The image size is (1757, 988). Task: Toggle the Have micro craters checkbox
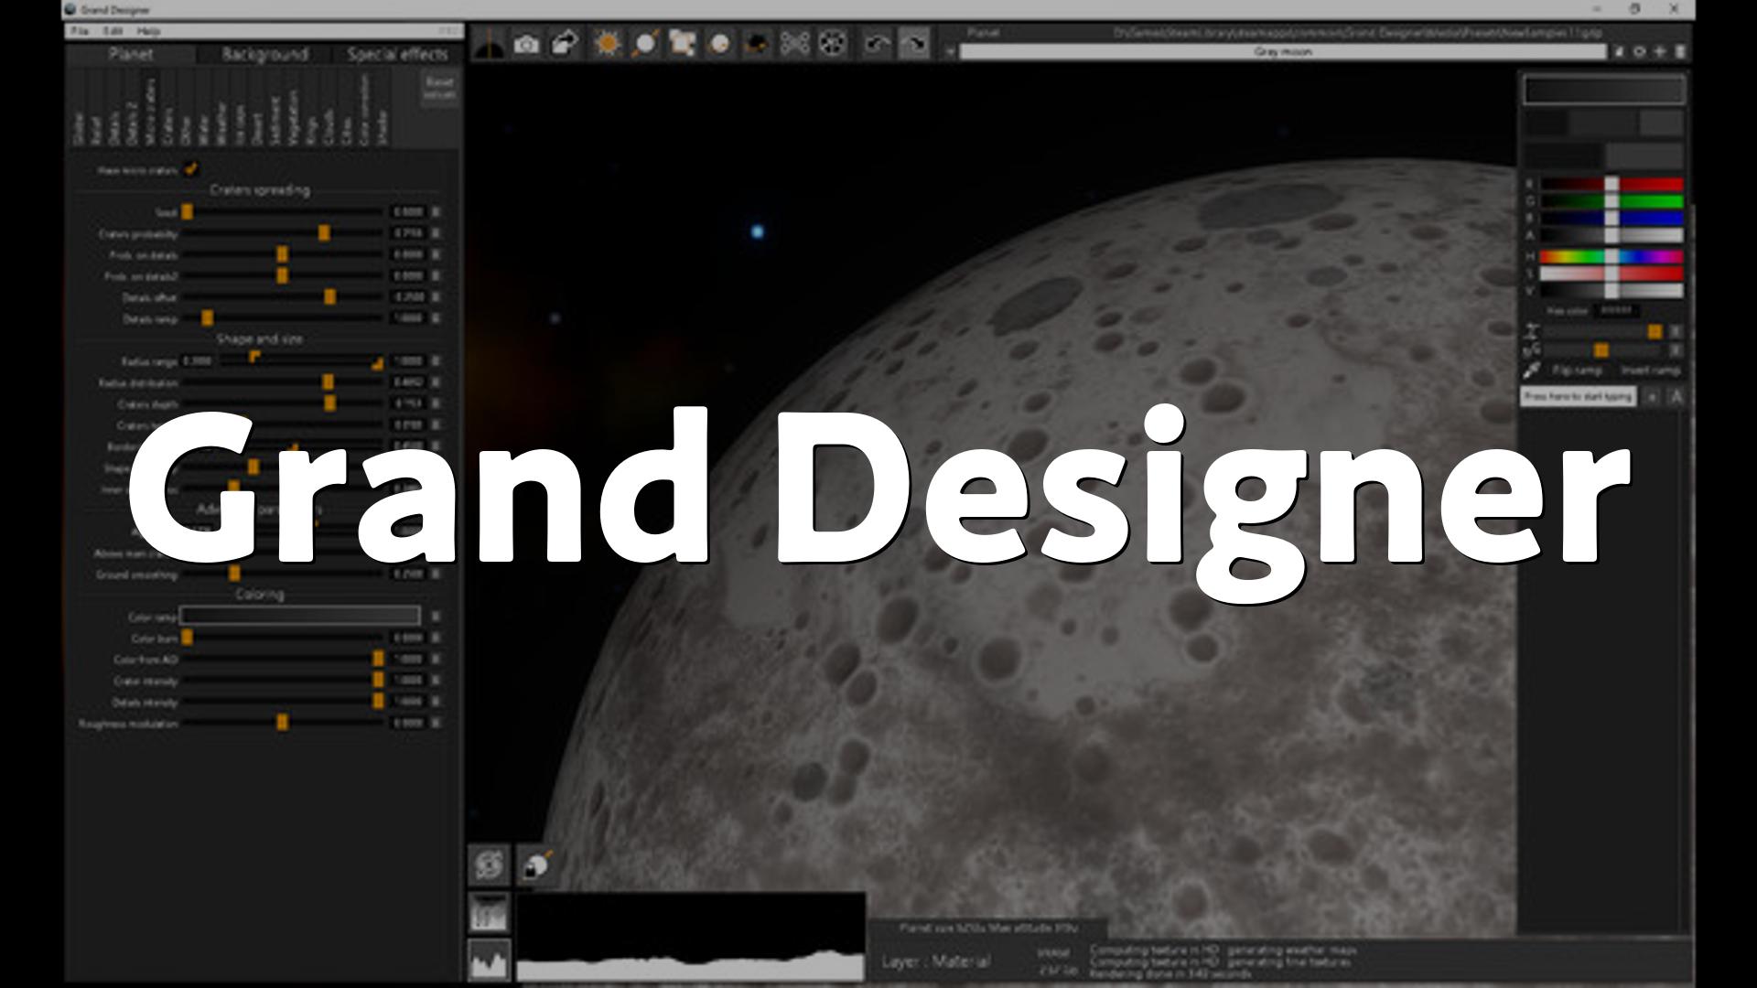click(190, 169)
